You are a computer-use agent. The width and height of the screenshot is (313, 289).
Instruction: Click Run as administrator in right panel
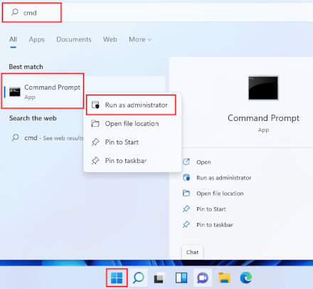pos(224,178)
